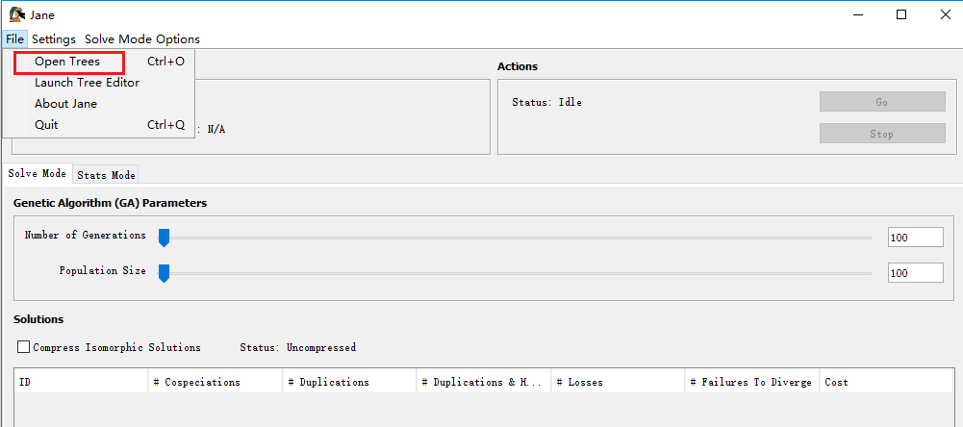Open the Solve Mode Options menu
963x427 pixels.
pos(141,38)
